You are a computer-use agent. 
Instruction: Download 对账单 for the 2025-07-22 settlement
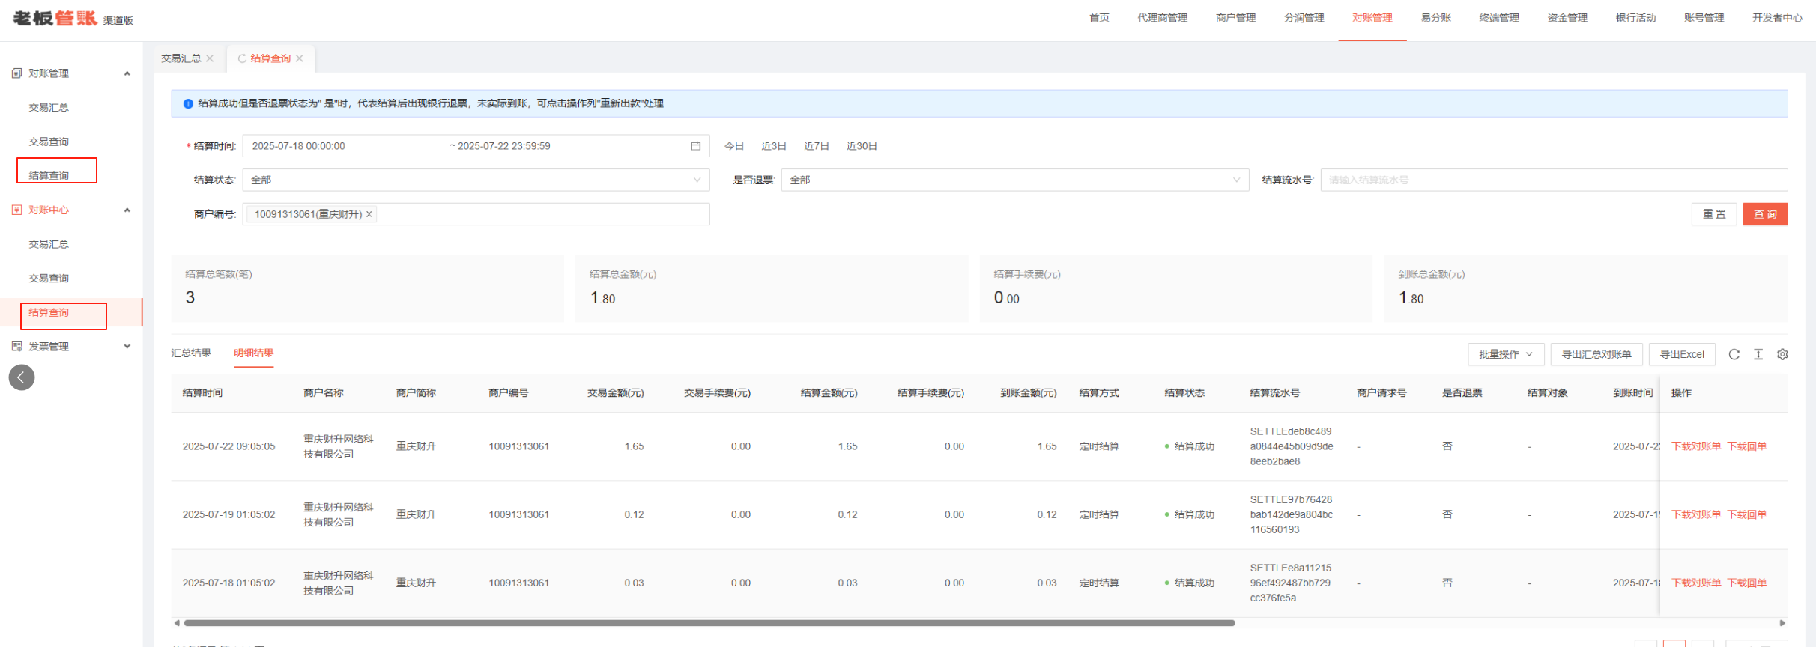[x=1696, y=446]
